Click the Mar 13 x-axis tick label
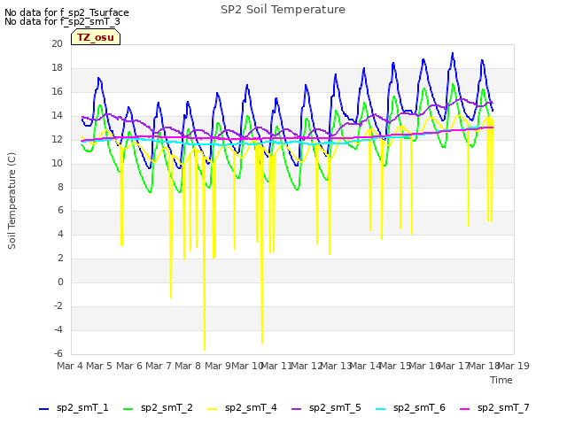The height and width of the screenshot is (425, 567). [337, 366]
